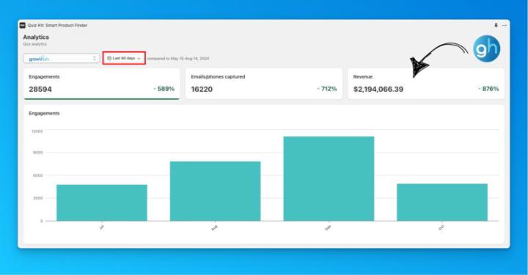The height and width of the screenshot is (275, 528).
Task: Click the Jul x-axis label
Action: click(x=102, y=227)
